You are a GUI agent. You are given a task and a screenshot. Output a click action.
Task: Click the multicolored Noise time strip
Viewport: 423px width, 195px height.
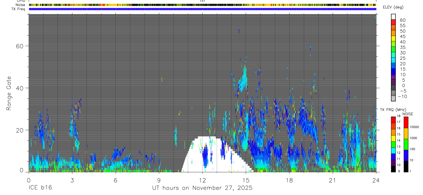coord(203,5)
